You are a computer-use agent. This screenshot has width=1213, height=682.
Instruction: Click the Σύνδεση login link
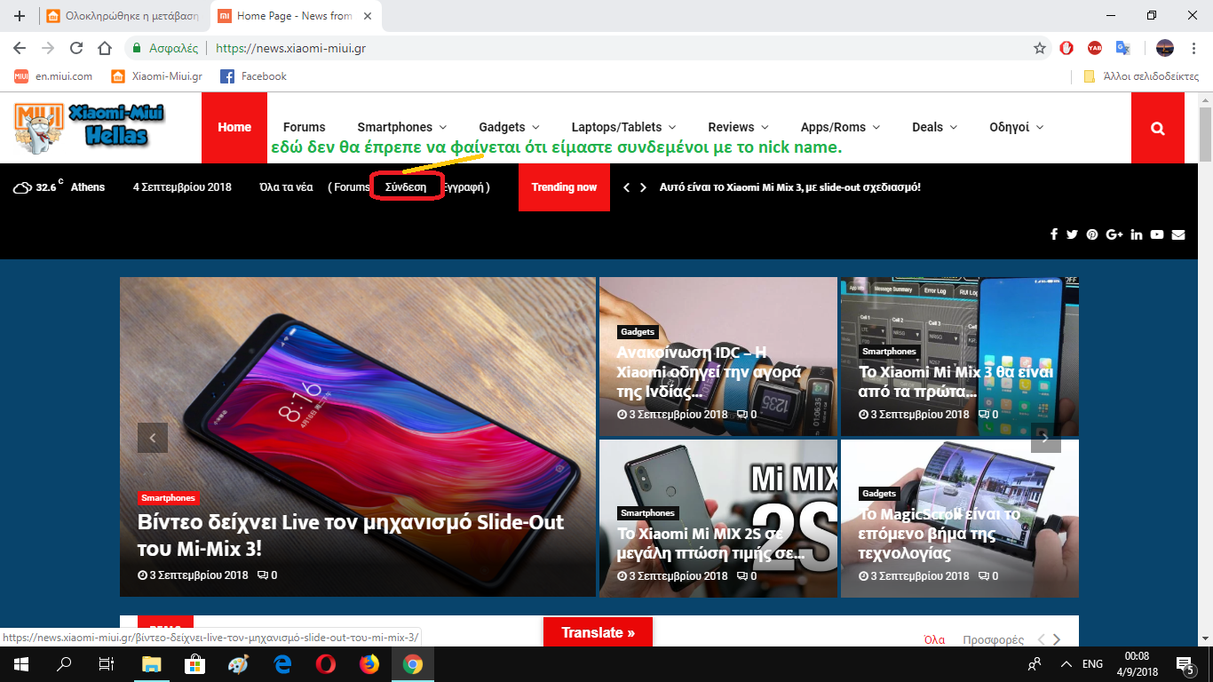click(406, 187)
